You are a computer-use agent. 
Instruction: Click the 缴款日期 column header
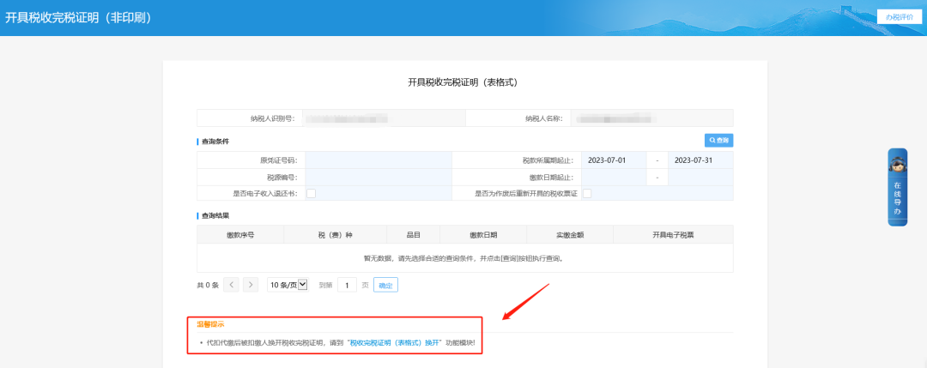[483, 234]
